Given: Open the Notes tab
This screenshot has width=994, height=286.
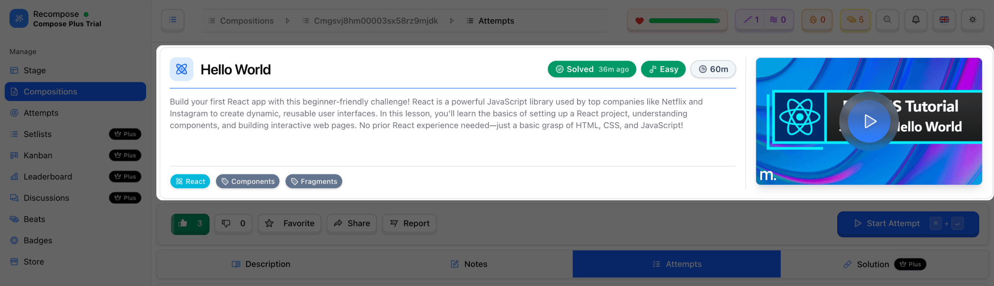Looking at the screenshot, I should click(468, 264).
